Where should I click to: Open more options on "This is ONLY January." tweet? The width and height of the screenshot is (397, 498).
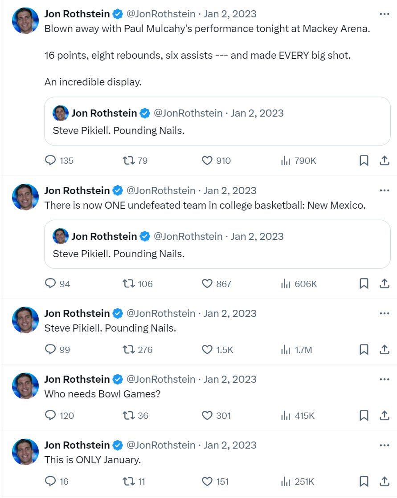[385, 445]
